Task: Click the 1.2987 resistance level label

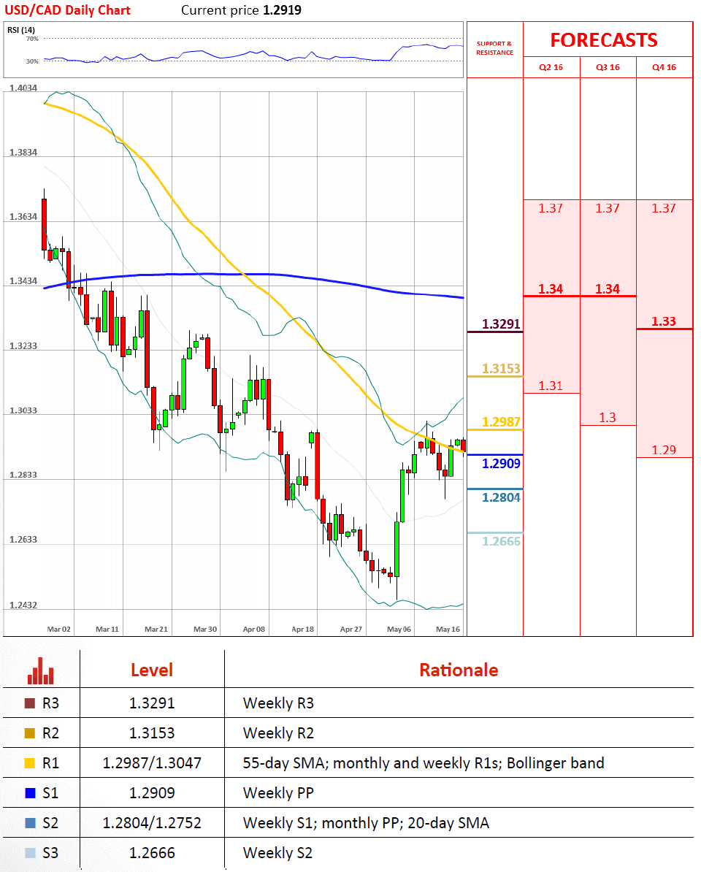Action: tap(501, 421)
